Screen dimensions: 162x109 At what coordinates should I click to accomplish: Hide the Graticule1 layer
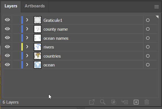click(x=7, y=20)
